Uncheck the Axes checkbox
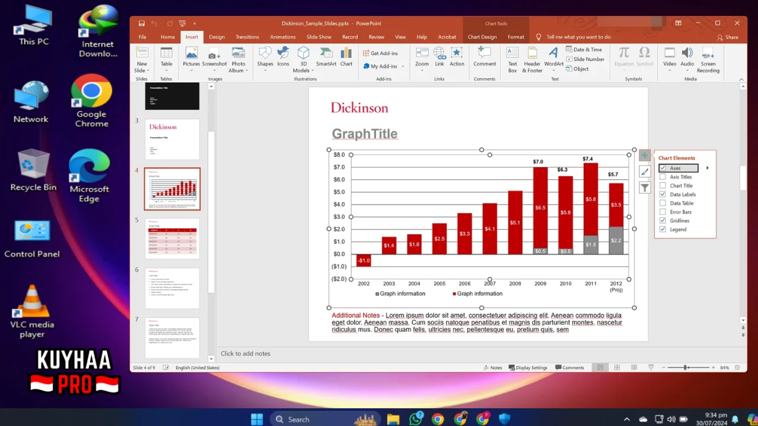 tap(663, 168)
